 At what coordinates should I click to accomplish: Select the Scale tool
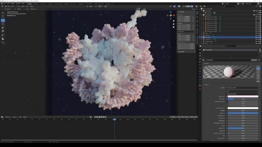[x=3, y=27]
